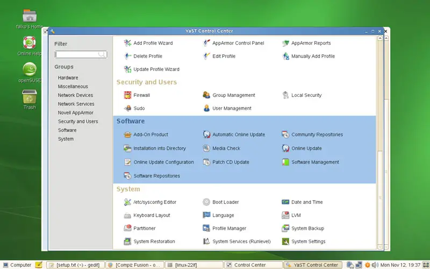The height and width of the screenshot is (269, 430).
Task: Choose the Network Devices group
Action: click(x=75, y=95)
